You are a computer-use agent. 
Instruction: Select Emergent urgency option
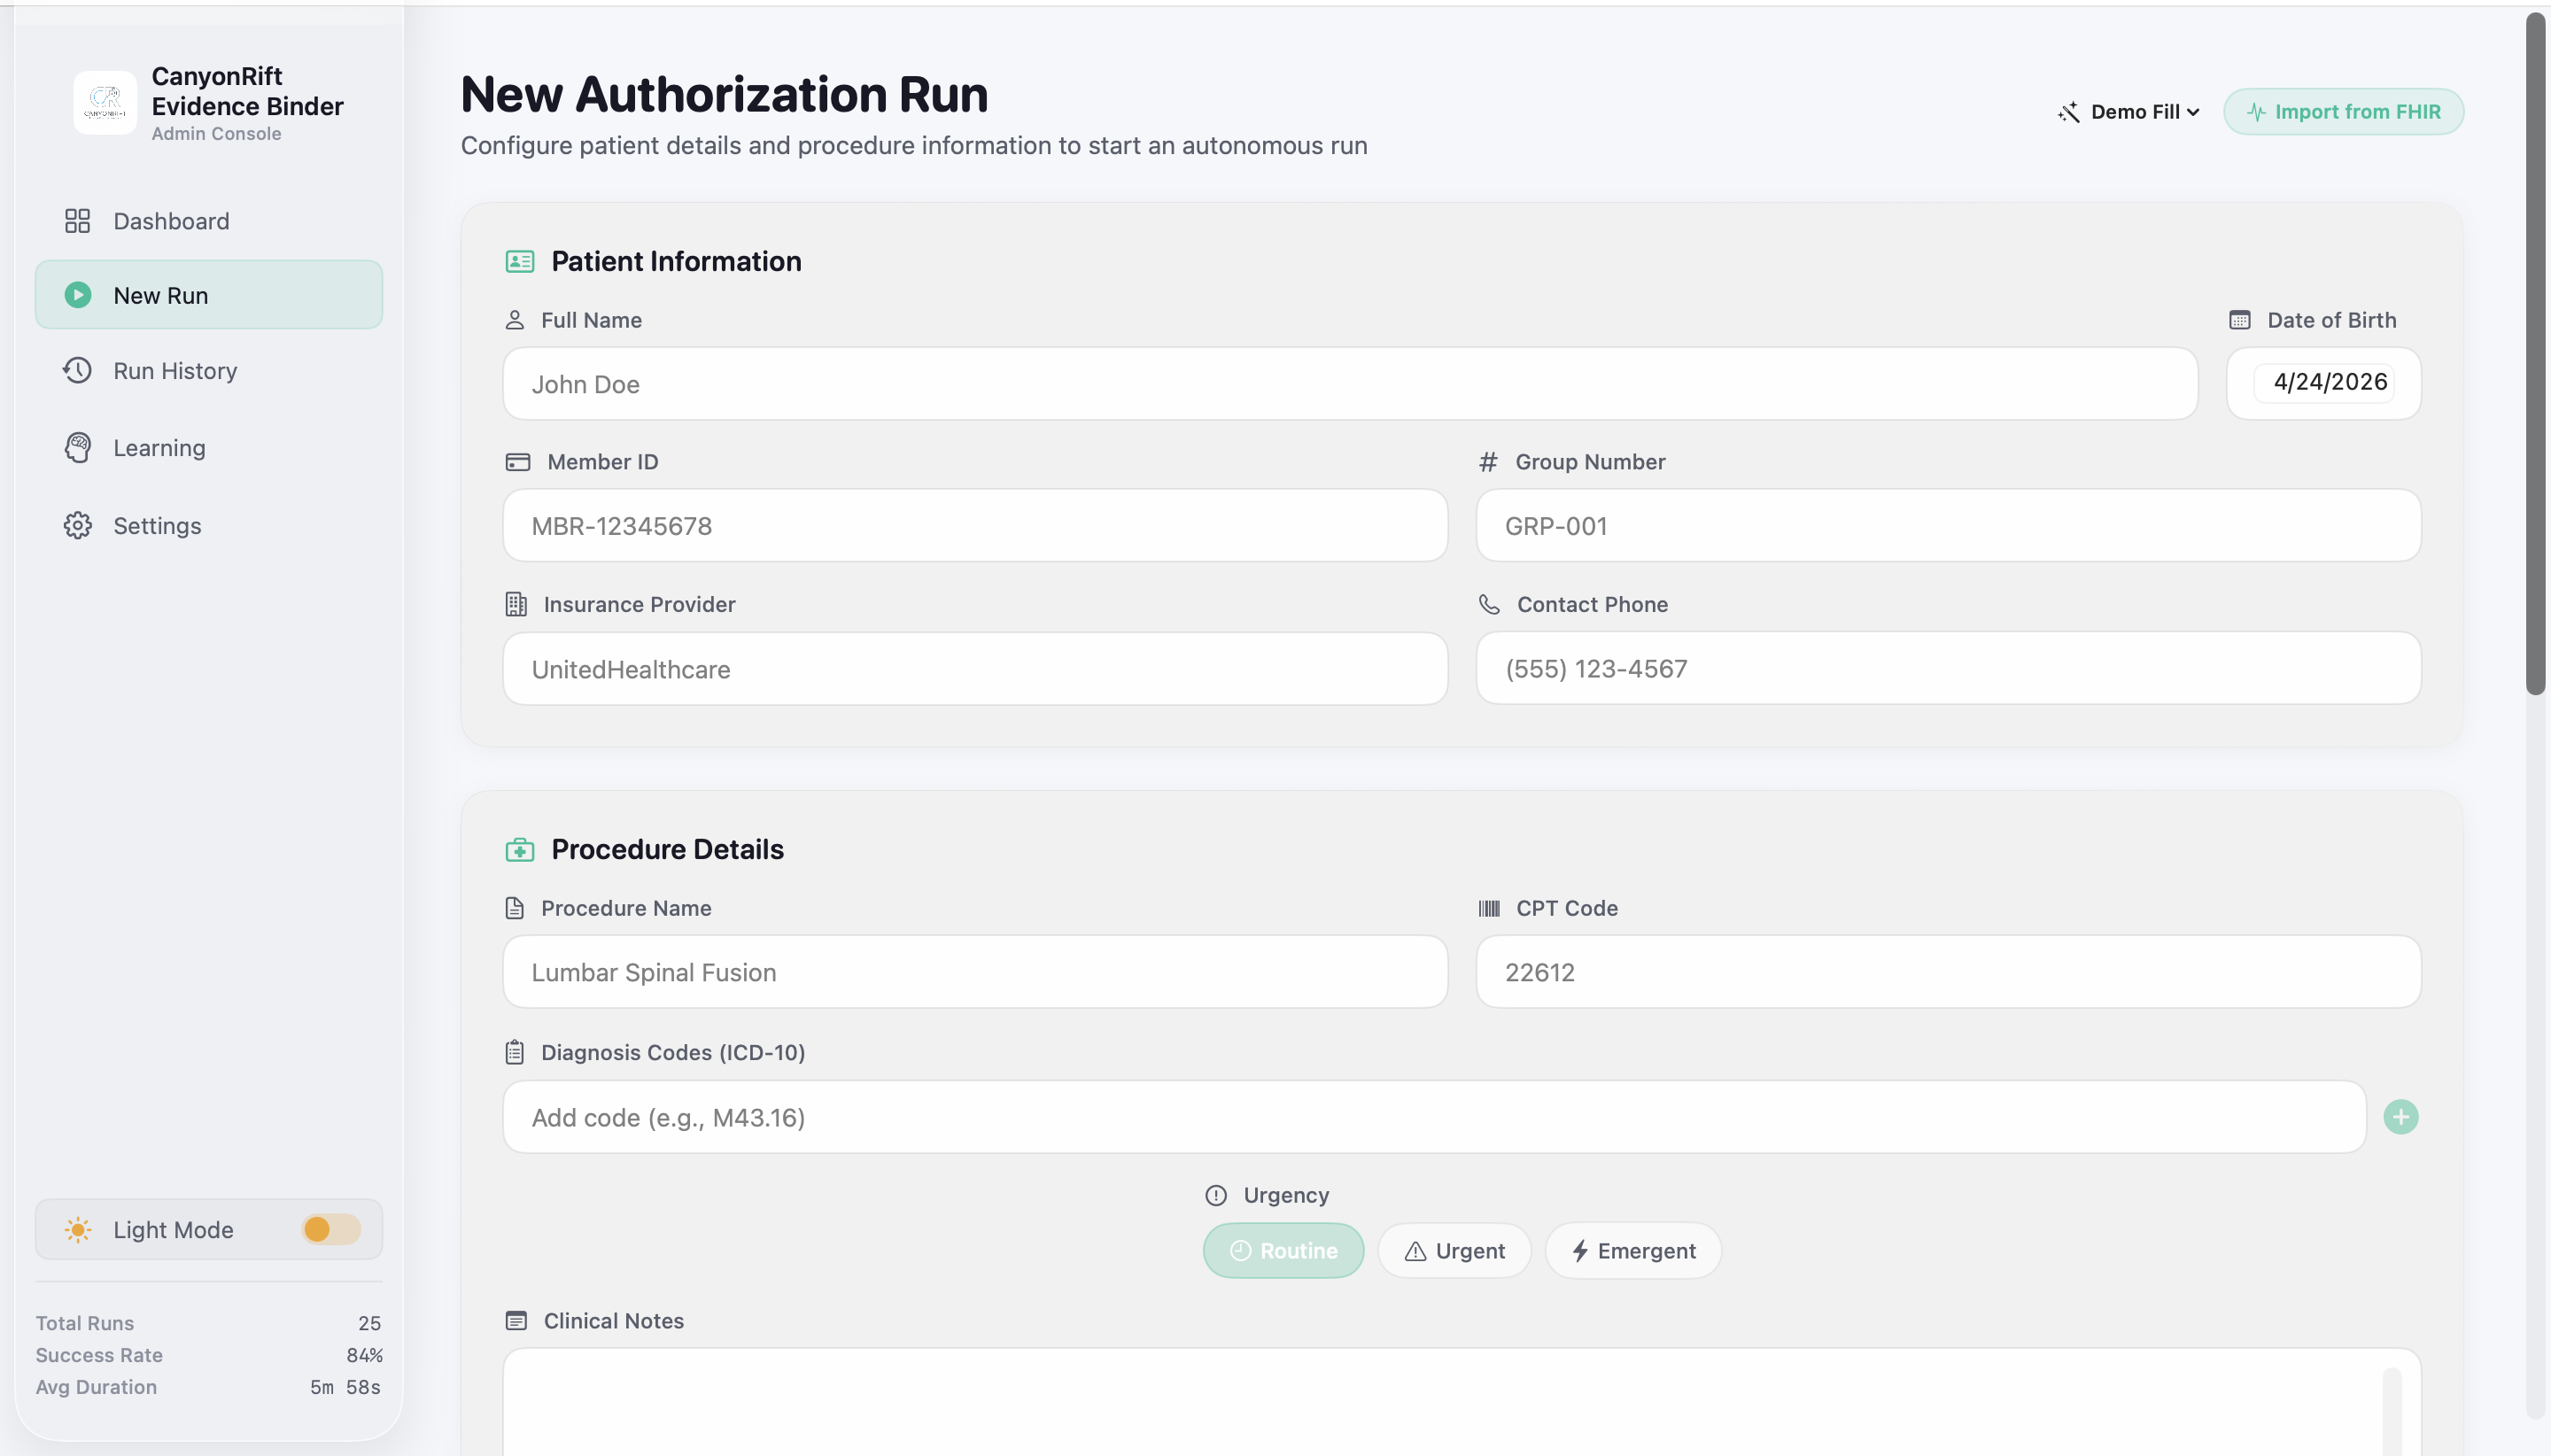coord(1632,1250)
